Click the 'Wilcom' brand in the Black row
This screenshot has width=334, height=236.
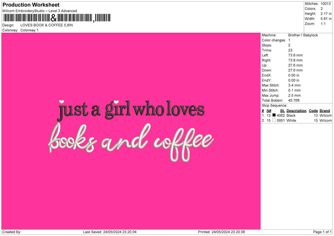(x=326, y=115)
